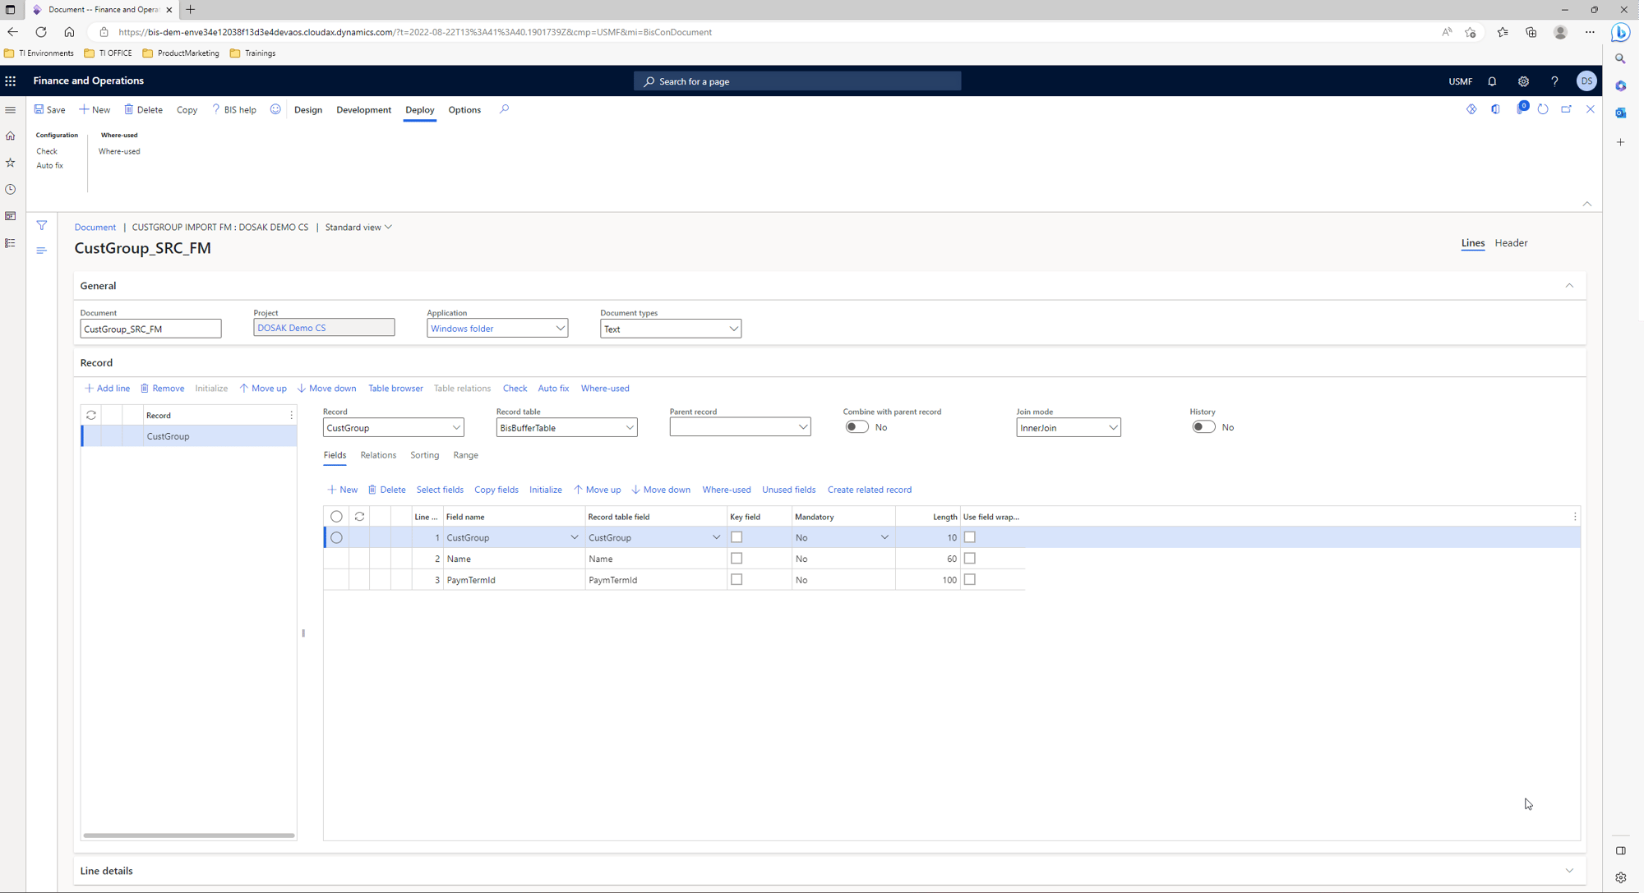Click the refresh icon in the Record list
The width and height of the screenshot is (1644, 893).
click(91, 415)
